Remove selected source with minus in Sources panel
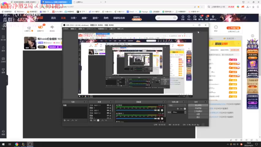This screenshot has height=147, width=261. coord(95,120)
